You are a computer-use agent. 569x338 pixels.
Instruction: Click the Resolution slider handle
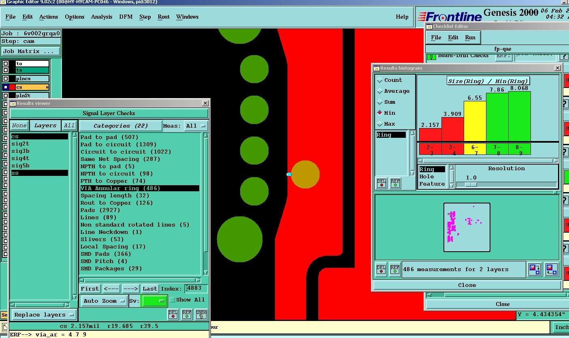(471, 184)
